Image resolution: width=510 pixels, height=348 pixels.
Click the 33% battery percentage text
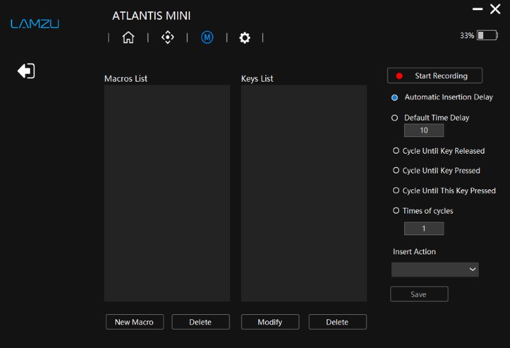[467, 36]
